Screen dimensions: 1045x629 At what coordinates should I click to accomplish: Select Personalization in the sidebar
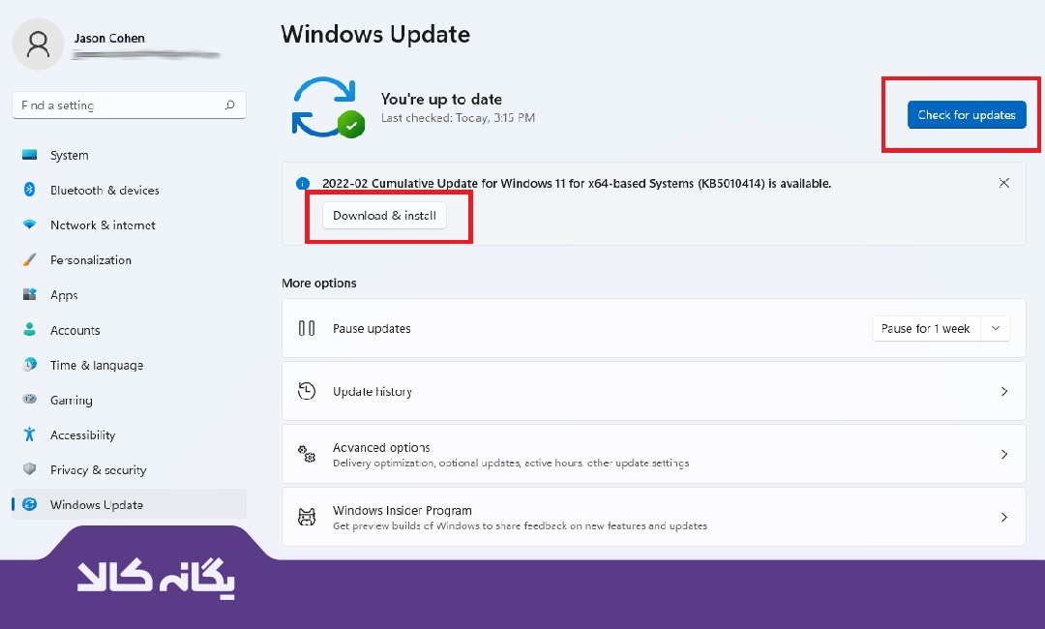coord(130,260)
